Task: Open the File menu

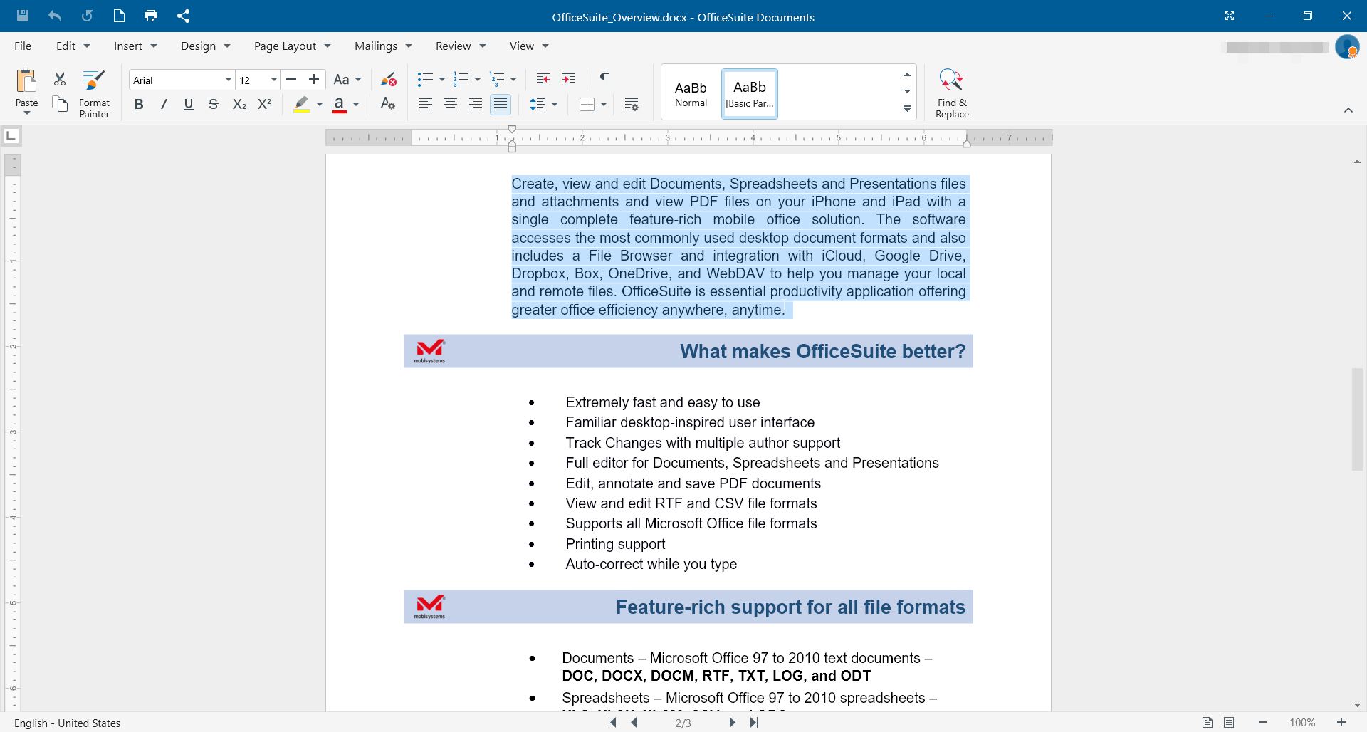Action: [23, 46]
